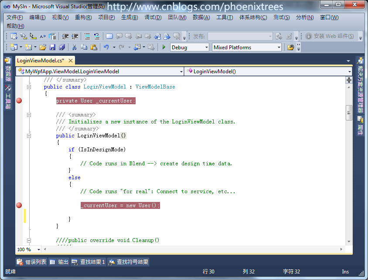This screenshot has height=280, width=368.
Task: Select the LoginViewModel.cs* tab
Action: click(x=41, y=61)
